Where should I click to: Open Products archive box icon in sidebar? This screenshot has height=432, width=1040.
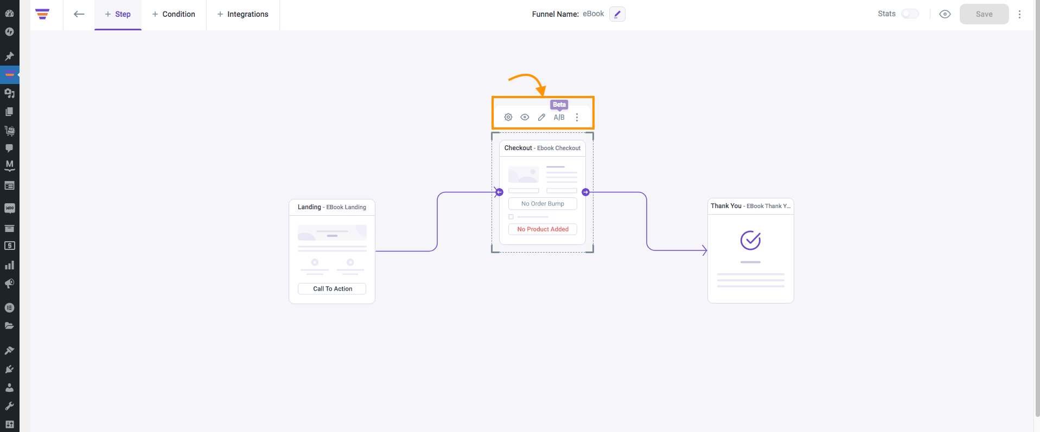[x=9, y=228]
